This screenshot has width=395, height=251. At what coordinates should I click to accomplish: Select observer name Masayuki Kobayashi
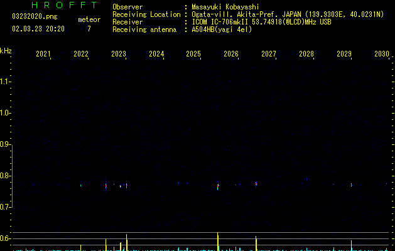[225, 7]
